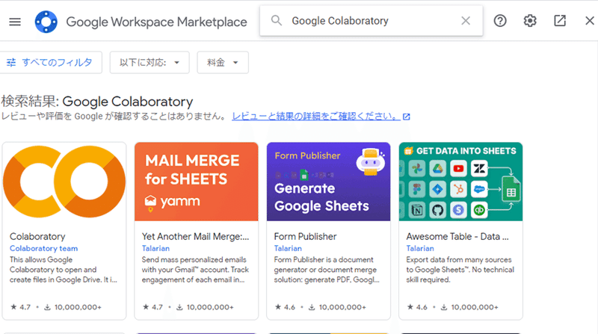This screenshot has height=334, width=598.
Task: Expand the 以下に対応 dropdown
Action: tap(149, 63)
